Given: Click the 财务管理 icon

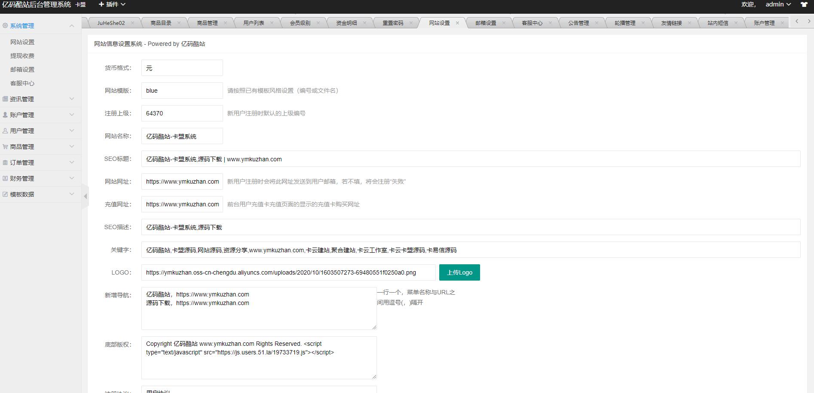Looking at the screenshot, I should 5,178.
